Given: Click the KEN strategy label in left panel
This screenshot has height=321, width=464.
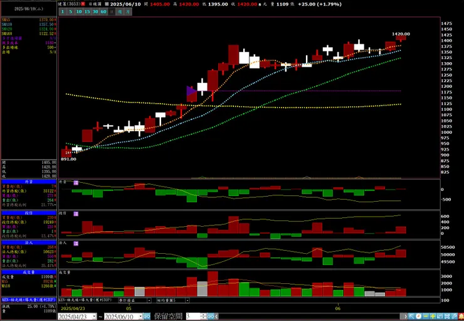Looking at the screenshot, I should click(x=29, y=300).
